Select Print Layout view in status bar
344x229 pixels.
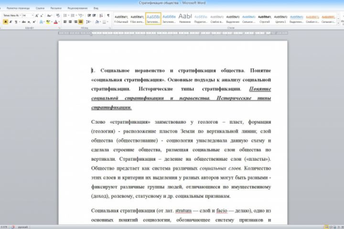(x=326, y=227)
